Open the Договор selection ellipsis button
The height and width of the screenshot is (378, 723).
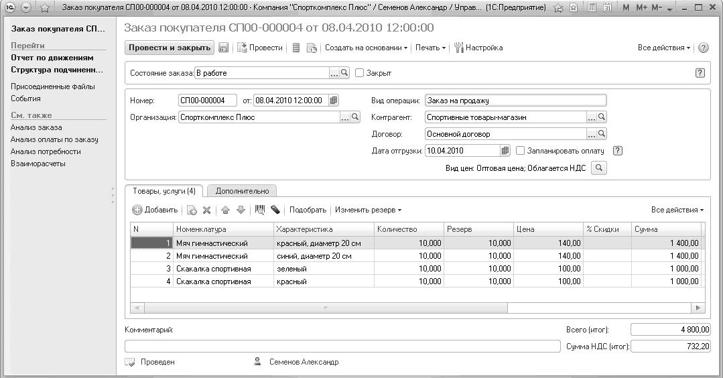[x=592, y=134]
